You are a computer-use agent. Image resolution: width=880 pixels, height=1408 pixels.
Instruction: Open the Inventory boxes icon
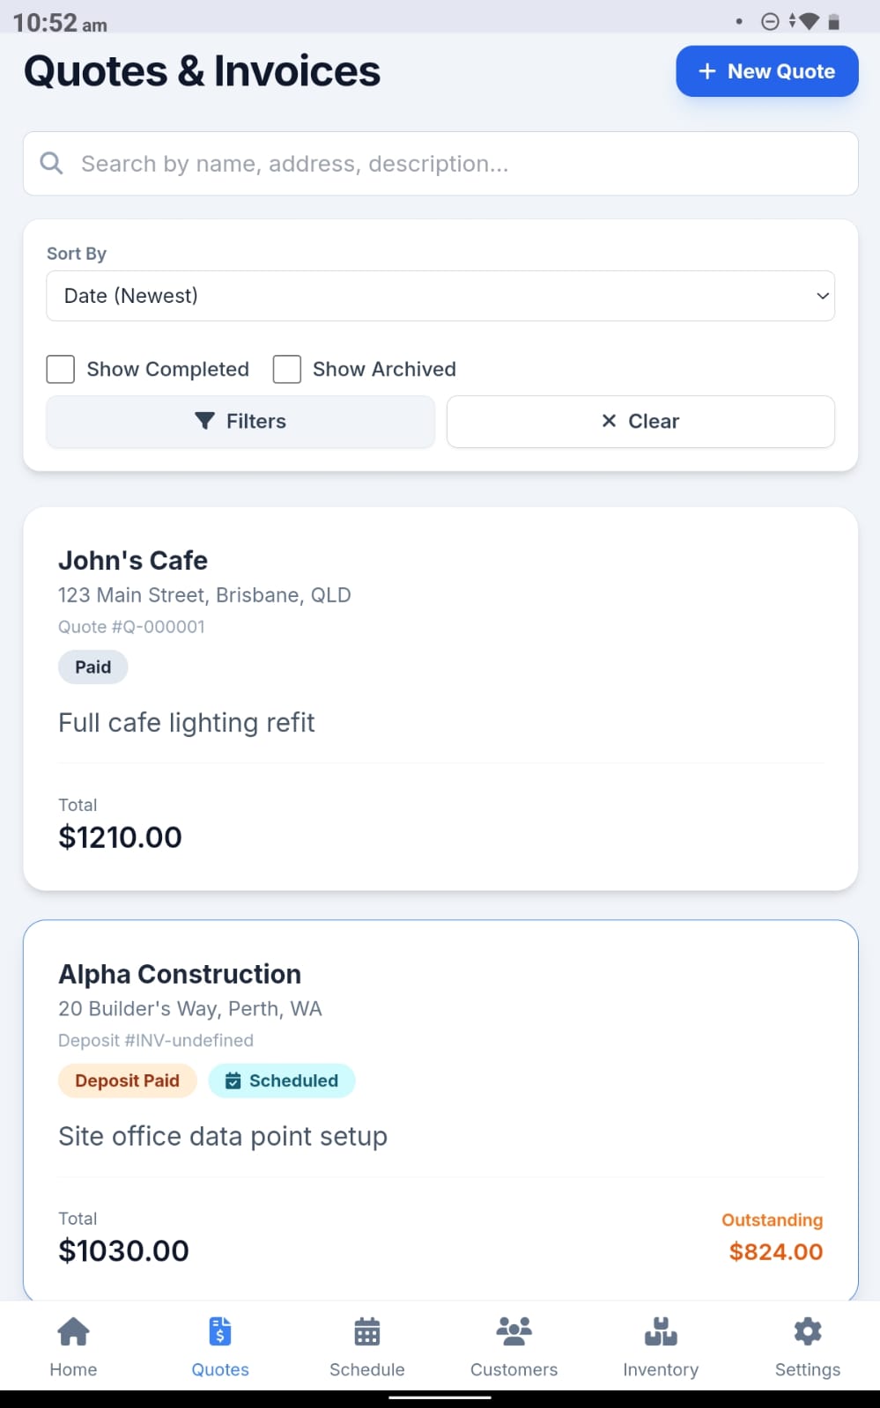(661, 1331)
